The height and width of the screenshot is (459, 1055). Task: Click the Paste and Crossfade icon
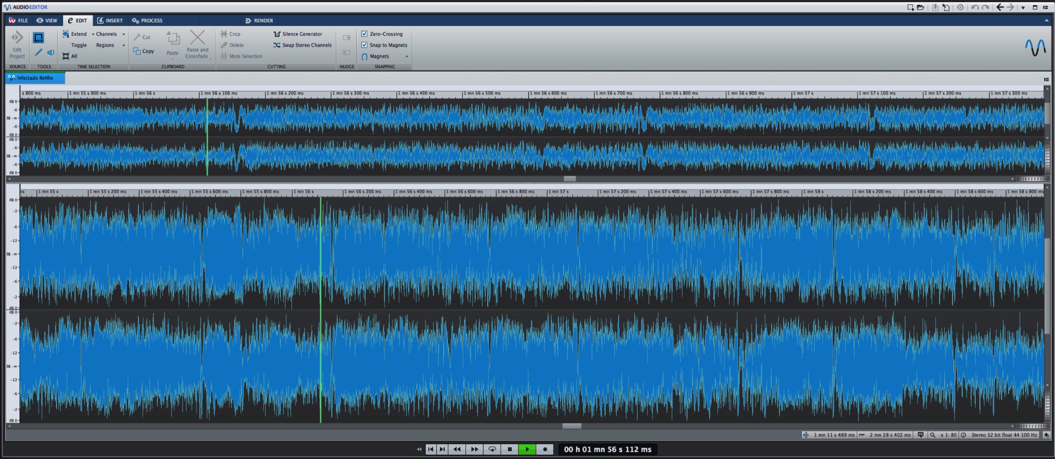pos(197,37)
